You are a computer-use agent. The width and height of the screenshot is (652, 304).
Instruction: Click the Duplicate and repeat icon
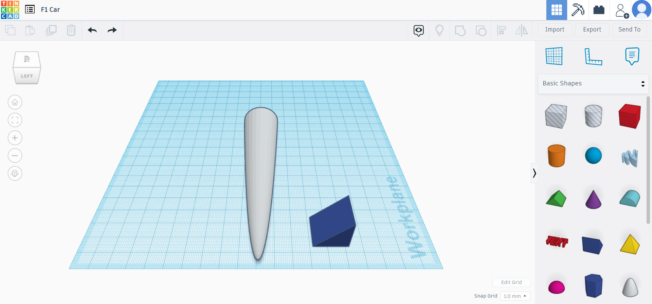click(51, 30)
